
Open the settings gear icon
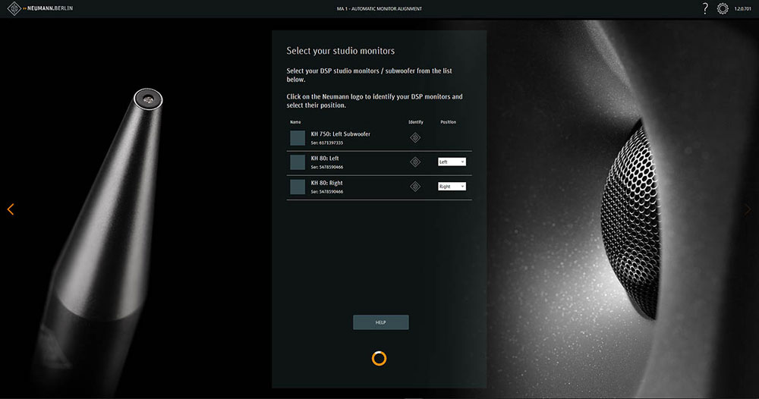(723, 8)
